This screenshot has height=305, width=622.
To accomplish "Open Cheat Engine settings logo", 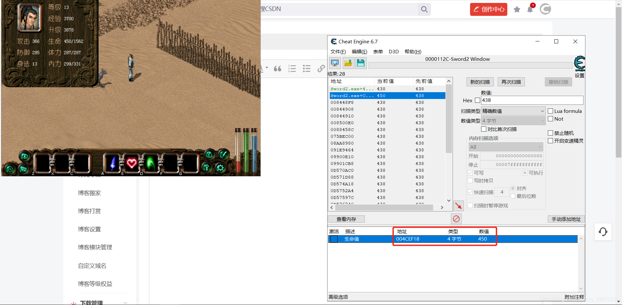I will click(x=580, y=64).
